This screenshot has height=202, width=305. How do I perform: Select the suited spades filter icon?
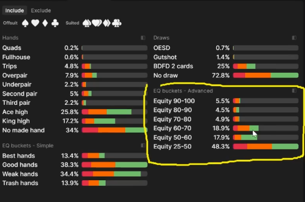(87, 23)
